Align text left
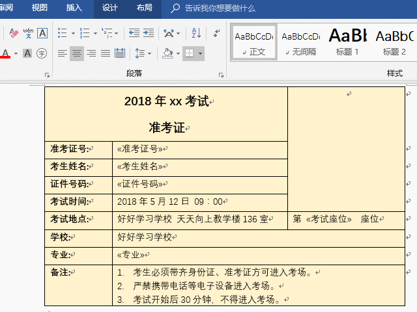 (63, 53)
